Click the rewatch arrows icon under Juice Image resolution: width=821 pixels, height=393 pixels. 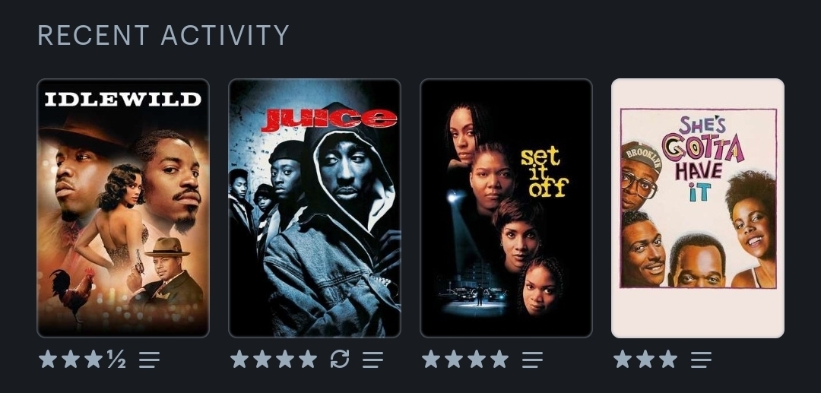pos(340,360)
